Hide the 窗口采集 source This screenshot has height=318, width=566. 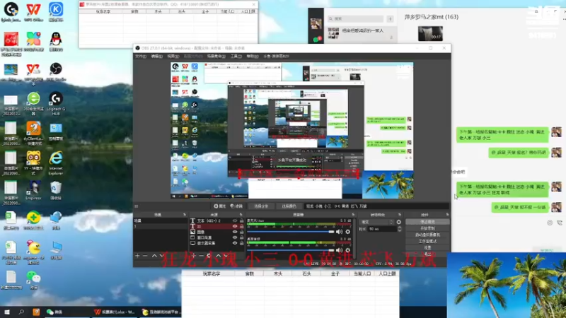[235, 237]
